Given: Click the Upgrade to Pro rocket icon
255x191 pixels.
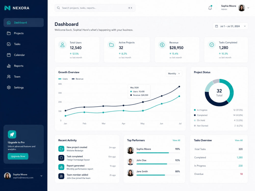Looking at the screenshot, I should 12,134.
